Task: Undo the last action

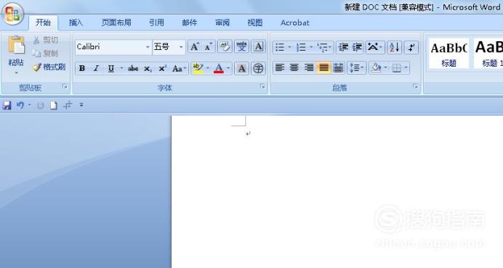Action: point(20,105)
